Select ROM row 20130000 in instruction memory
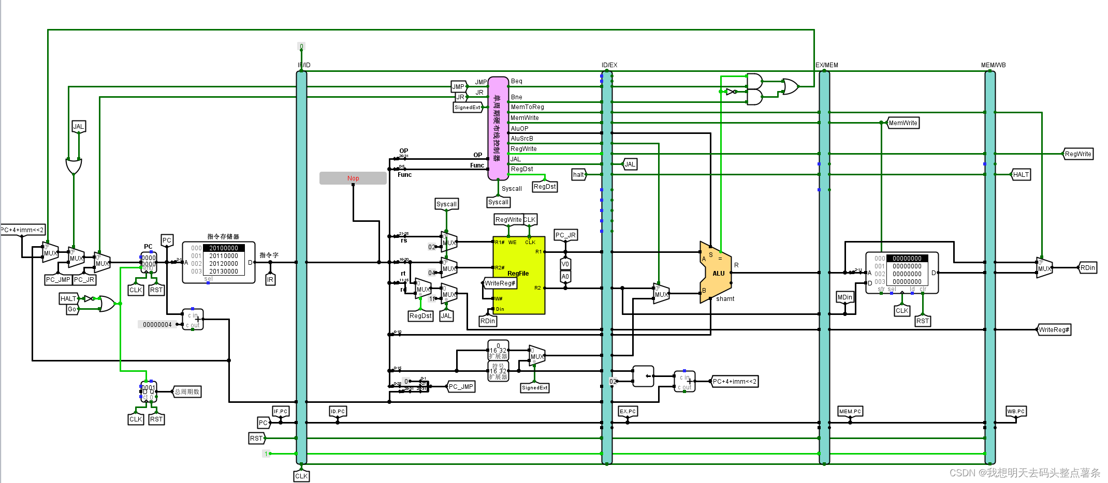Image resolution: width=1108 pixels, height=483 pixels. 224,271
